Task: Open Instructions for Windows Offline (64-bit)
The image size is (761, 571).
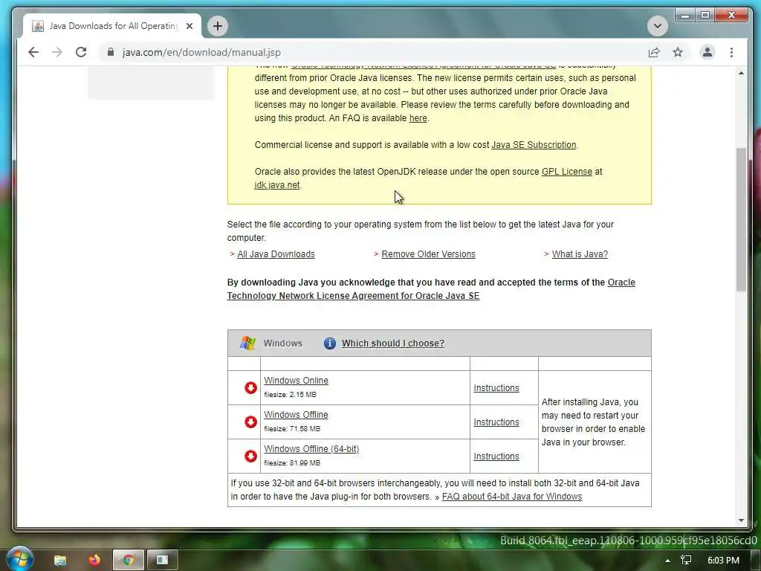Action: (496, 457)
